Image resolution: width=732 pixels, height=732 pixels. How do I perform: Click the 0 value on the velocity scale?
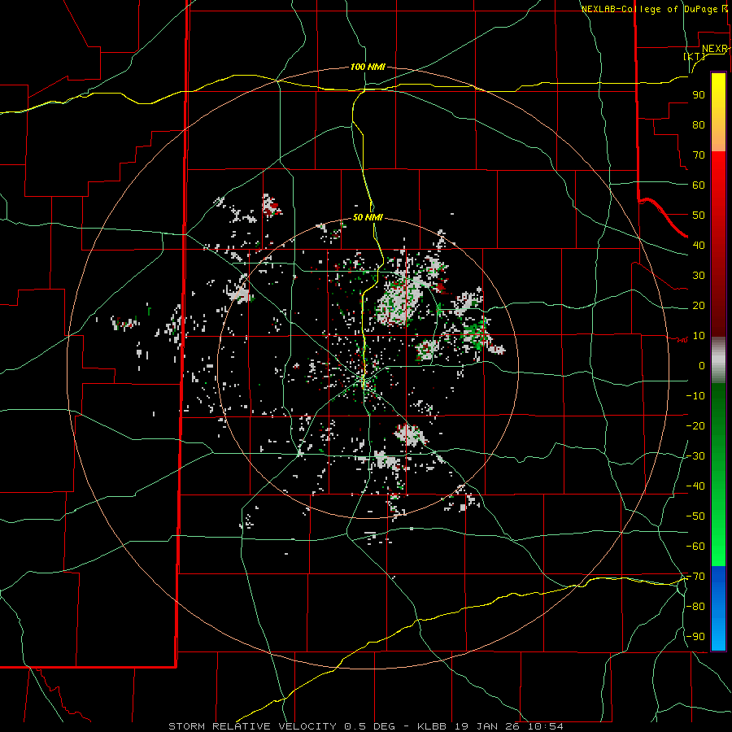702,366
